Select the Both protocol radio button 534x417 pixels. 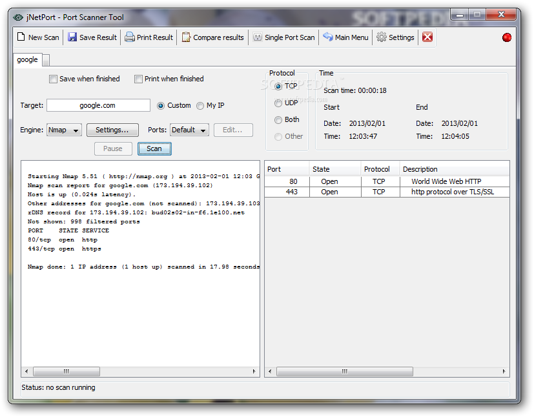click(278, 120)
